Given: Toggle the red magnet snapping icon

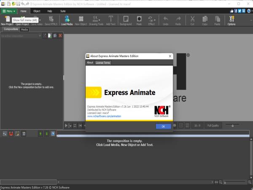Looking at the screenshot, I should (x=11, y=133).
